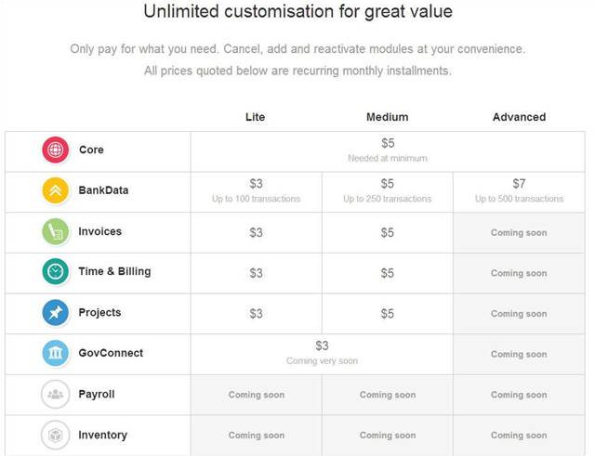The height and width of the screenshot is (456, 595).
Task: Click the Time & Billing clock icon
Action: click(x=56, y=271)
